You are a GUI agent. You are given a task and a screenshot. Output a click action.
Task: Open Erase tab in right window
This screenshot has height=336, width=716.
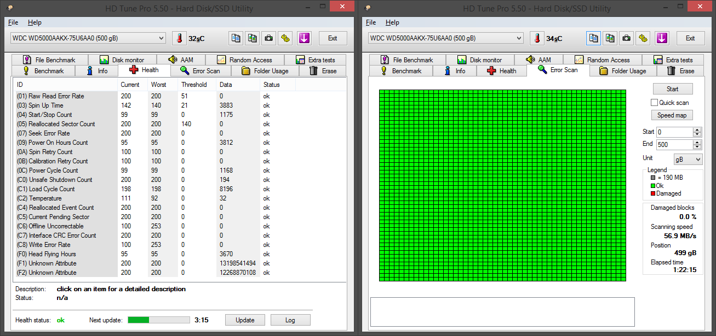pos(681,71)
